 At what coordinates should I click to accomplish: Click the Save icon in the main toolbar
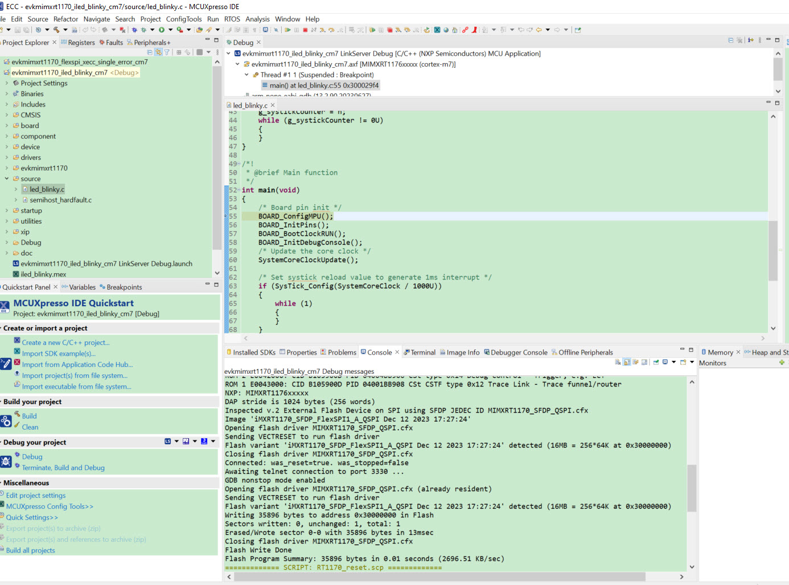tap(17, 30)
